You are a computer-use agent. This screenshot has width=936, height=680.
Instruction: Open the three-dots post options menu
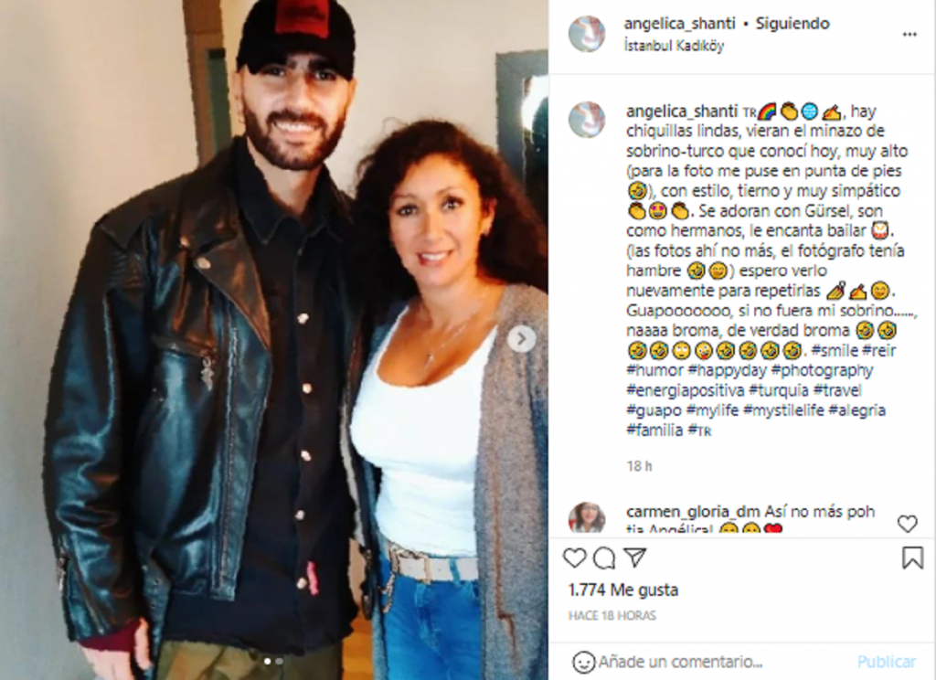point(909,35)
